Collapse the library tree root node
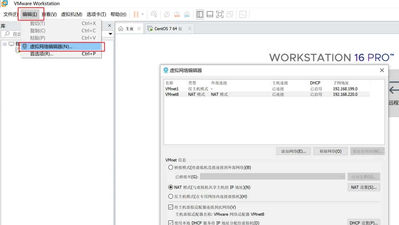Image resolution: width=399 pixels, height=225 pixels. click(5, 44)
